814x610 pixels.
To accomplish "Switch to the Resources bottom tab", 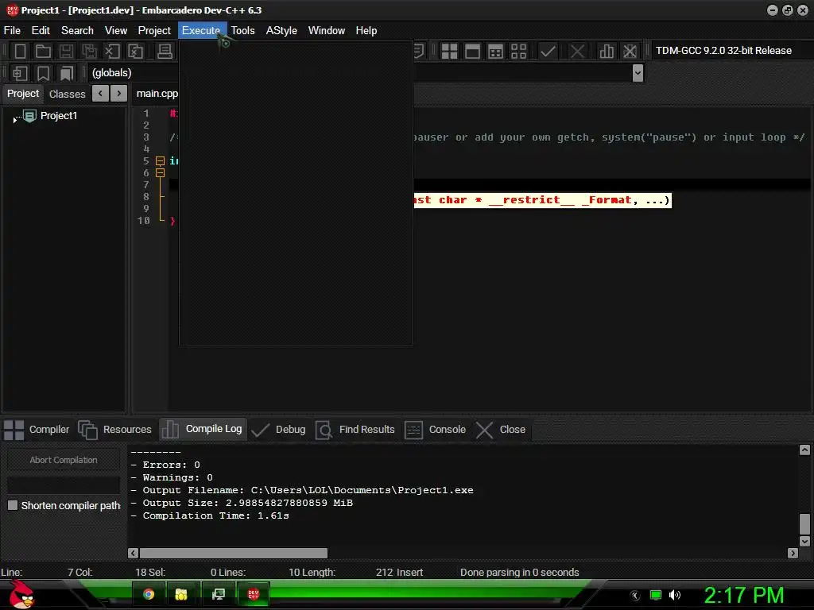I will pos(114,430).
